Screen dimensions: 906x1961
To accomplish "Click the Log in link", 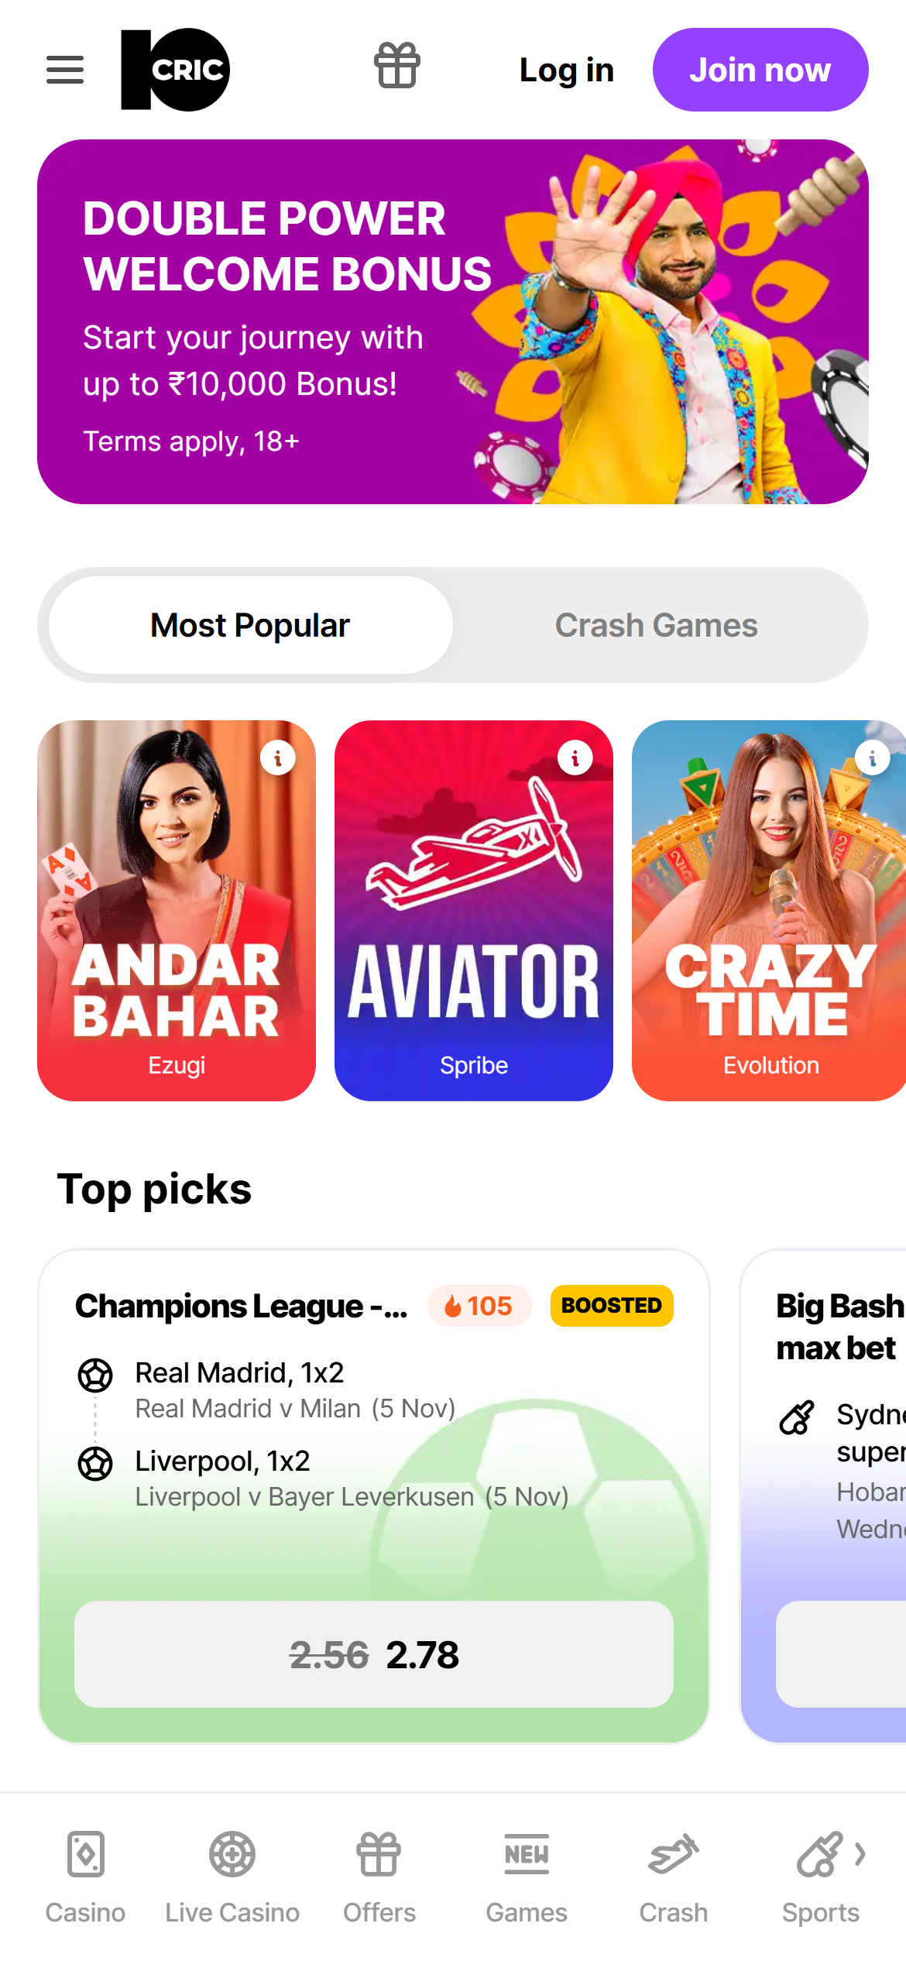I will (x=567, y=70).
